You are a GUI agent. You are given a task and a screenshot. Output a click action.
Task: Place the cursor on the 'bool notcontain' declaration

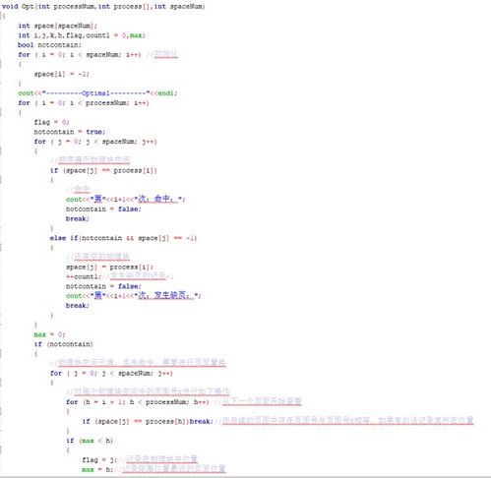pyautogui.click(x=49, y=45)
